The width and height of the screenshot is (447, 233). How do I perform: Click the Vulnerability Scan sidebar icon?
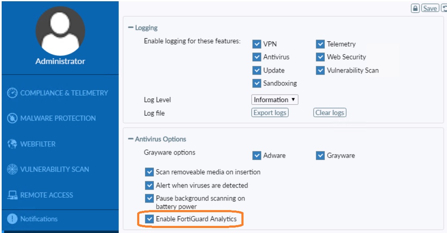[x=13, y=170]
